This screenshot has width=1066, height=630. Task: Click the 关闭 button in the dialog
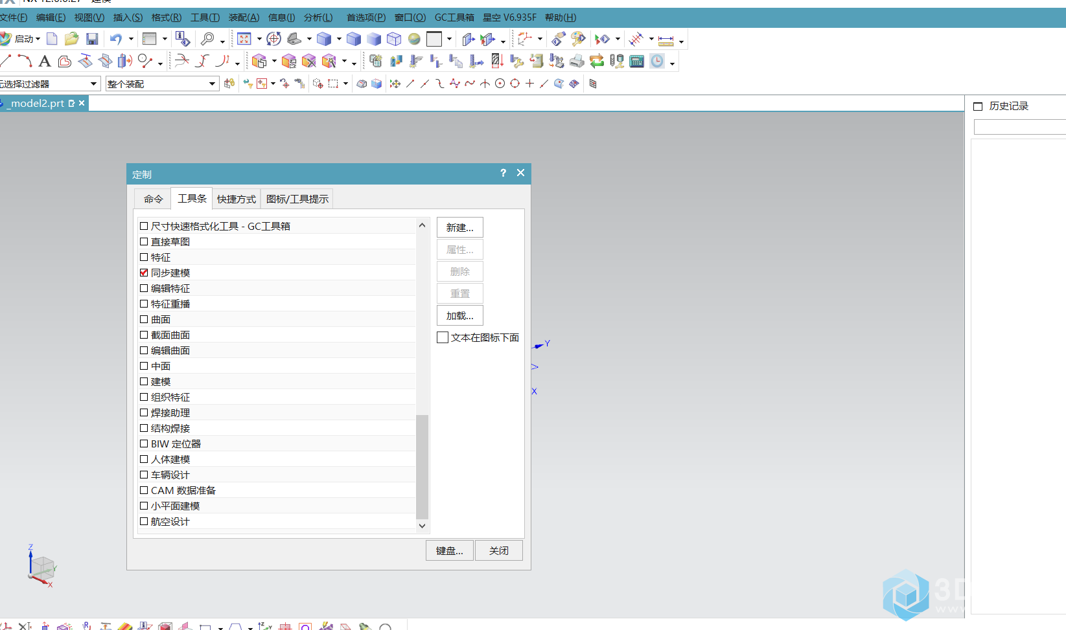(499, 550)
